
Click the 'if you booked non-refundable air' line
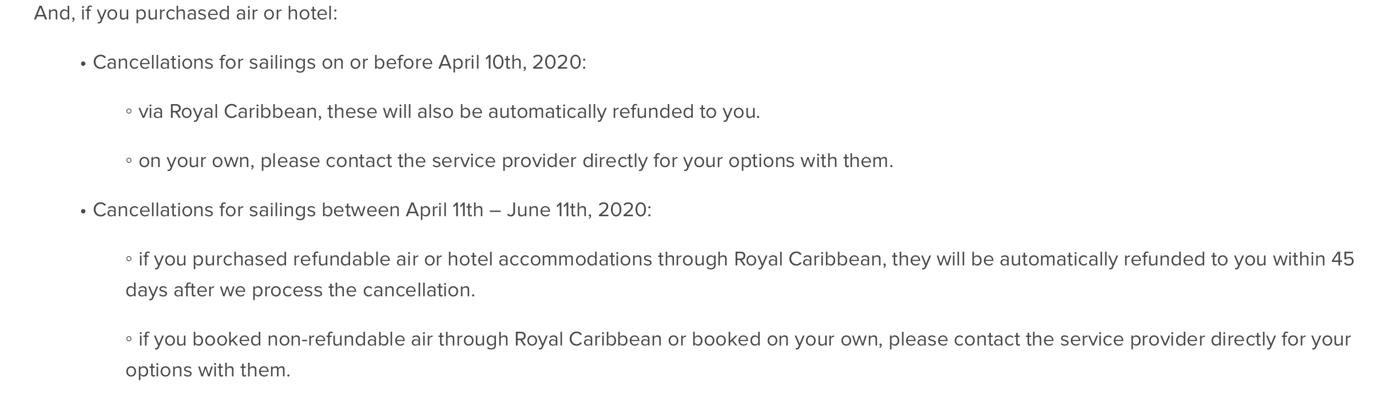coord(738,355)
